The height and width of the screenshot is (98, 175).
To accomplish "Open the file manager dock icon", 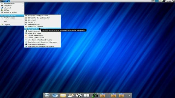I will pos(47,95).
